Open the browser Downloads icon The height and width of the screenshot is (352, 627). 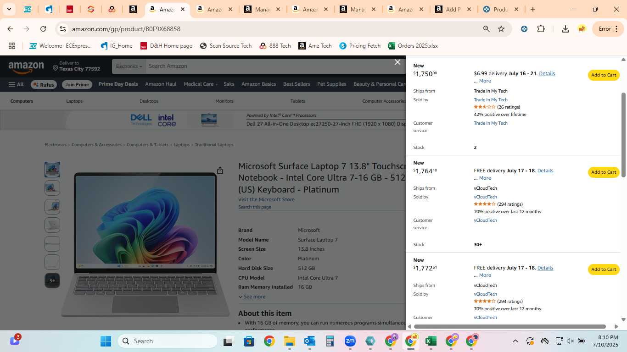565,29
